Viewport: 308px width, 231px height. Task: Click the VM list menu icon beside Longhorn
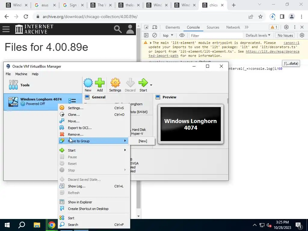coord(72,101)
